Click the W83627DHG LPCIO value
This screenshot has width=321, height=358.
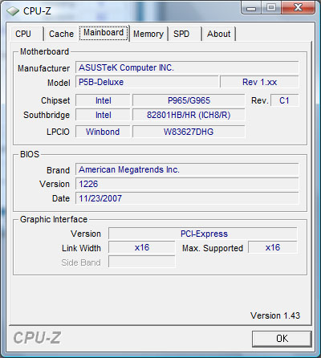189,132
